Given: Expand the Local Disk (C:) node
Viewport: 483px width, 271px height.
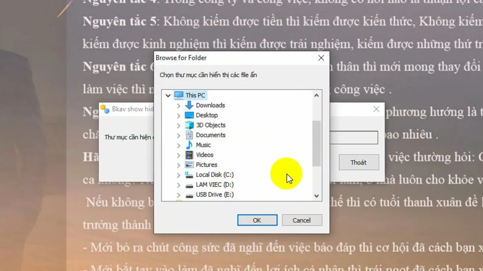Looking at the screenshot, I should click(x=179, y=175).
